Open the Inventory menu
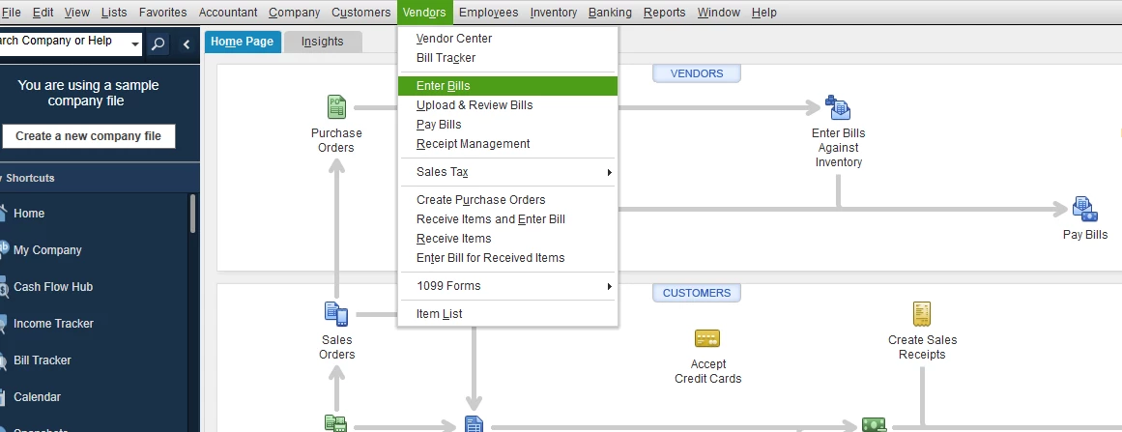1122x432 pixels. [x=554, y=13]
